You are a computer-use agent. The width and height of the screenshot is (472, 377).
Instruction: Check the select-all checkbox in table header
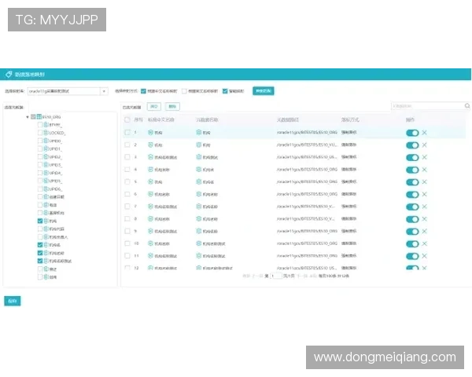[127, 120]
